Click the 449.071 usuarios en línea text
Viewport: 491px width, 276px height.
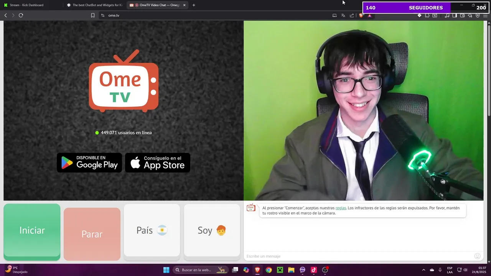pyautogui.click(x=126, y=133)
